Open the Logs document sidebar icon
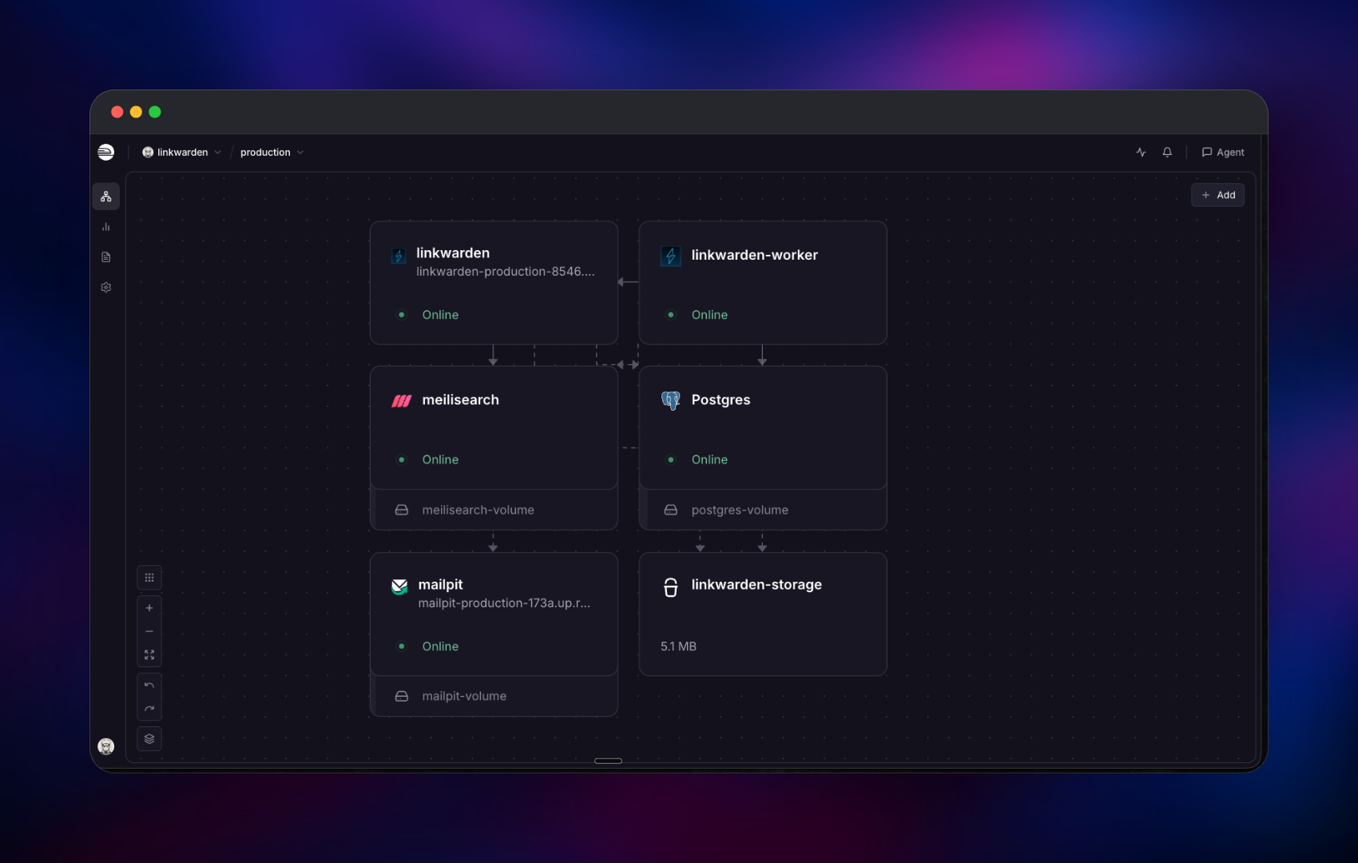 (106, 257)
